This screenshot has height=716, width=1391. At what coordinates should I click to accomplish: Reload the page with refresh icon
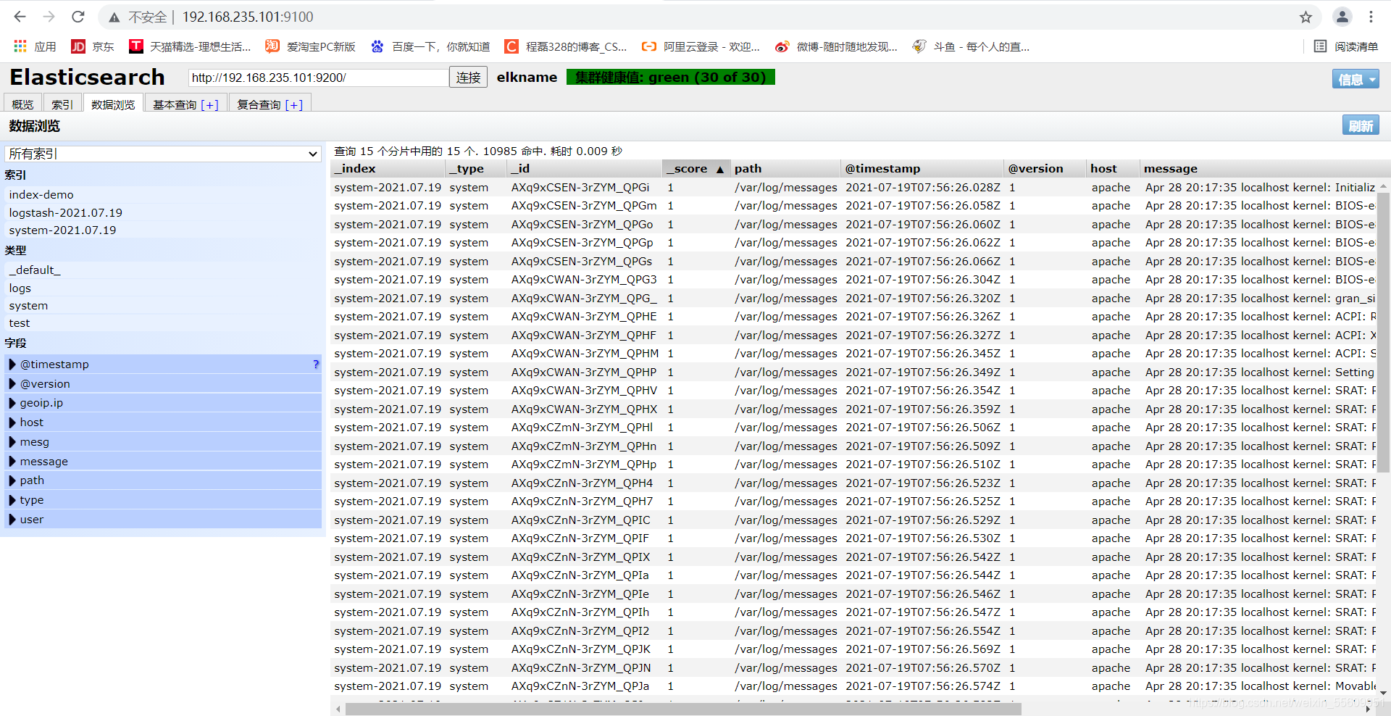78,17
